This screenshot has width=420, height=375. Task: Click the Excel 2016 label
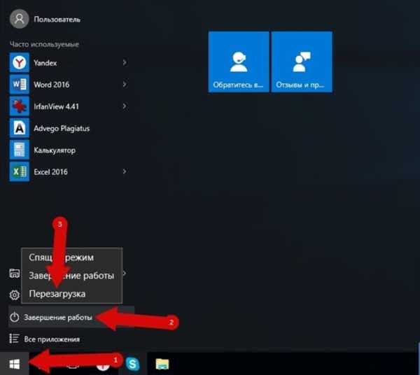click(50, 172)
